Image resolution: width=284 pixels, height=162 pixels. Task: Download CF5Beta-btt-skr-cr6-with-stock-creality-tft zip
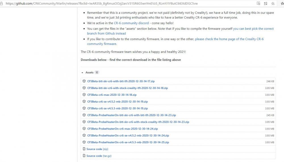[x=128, y=88]
